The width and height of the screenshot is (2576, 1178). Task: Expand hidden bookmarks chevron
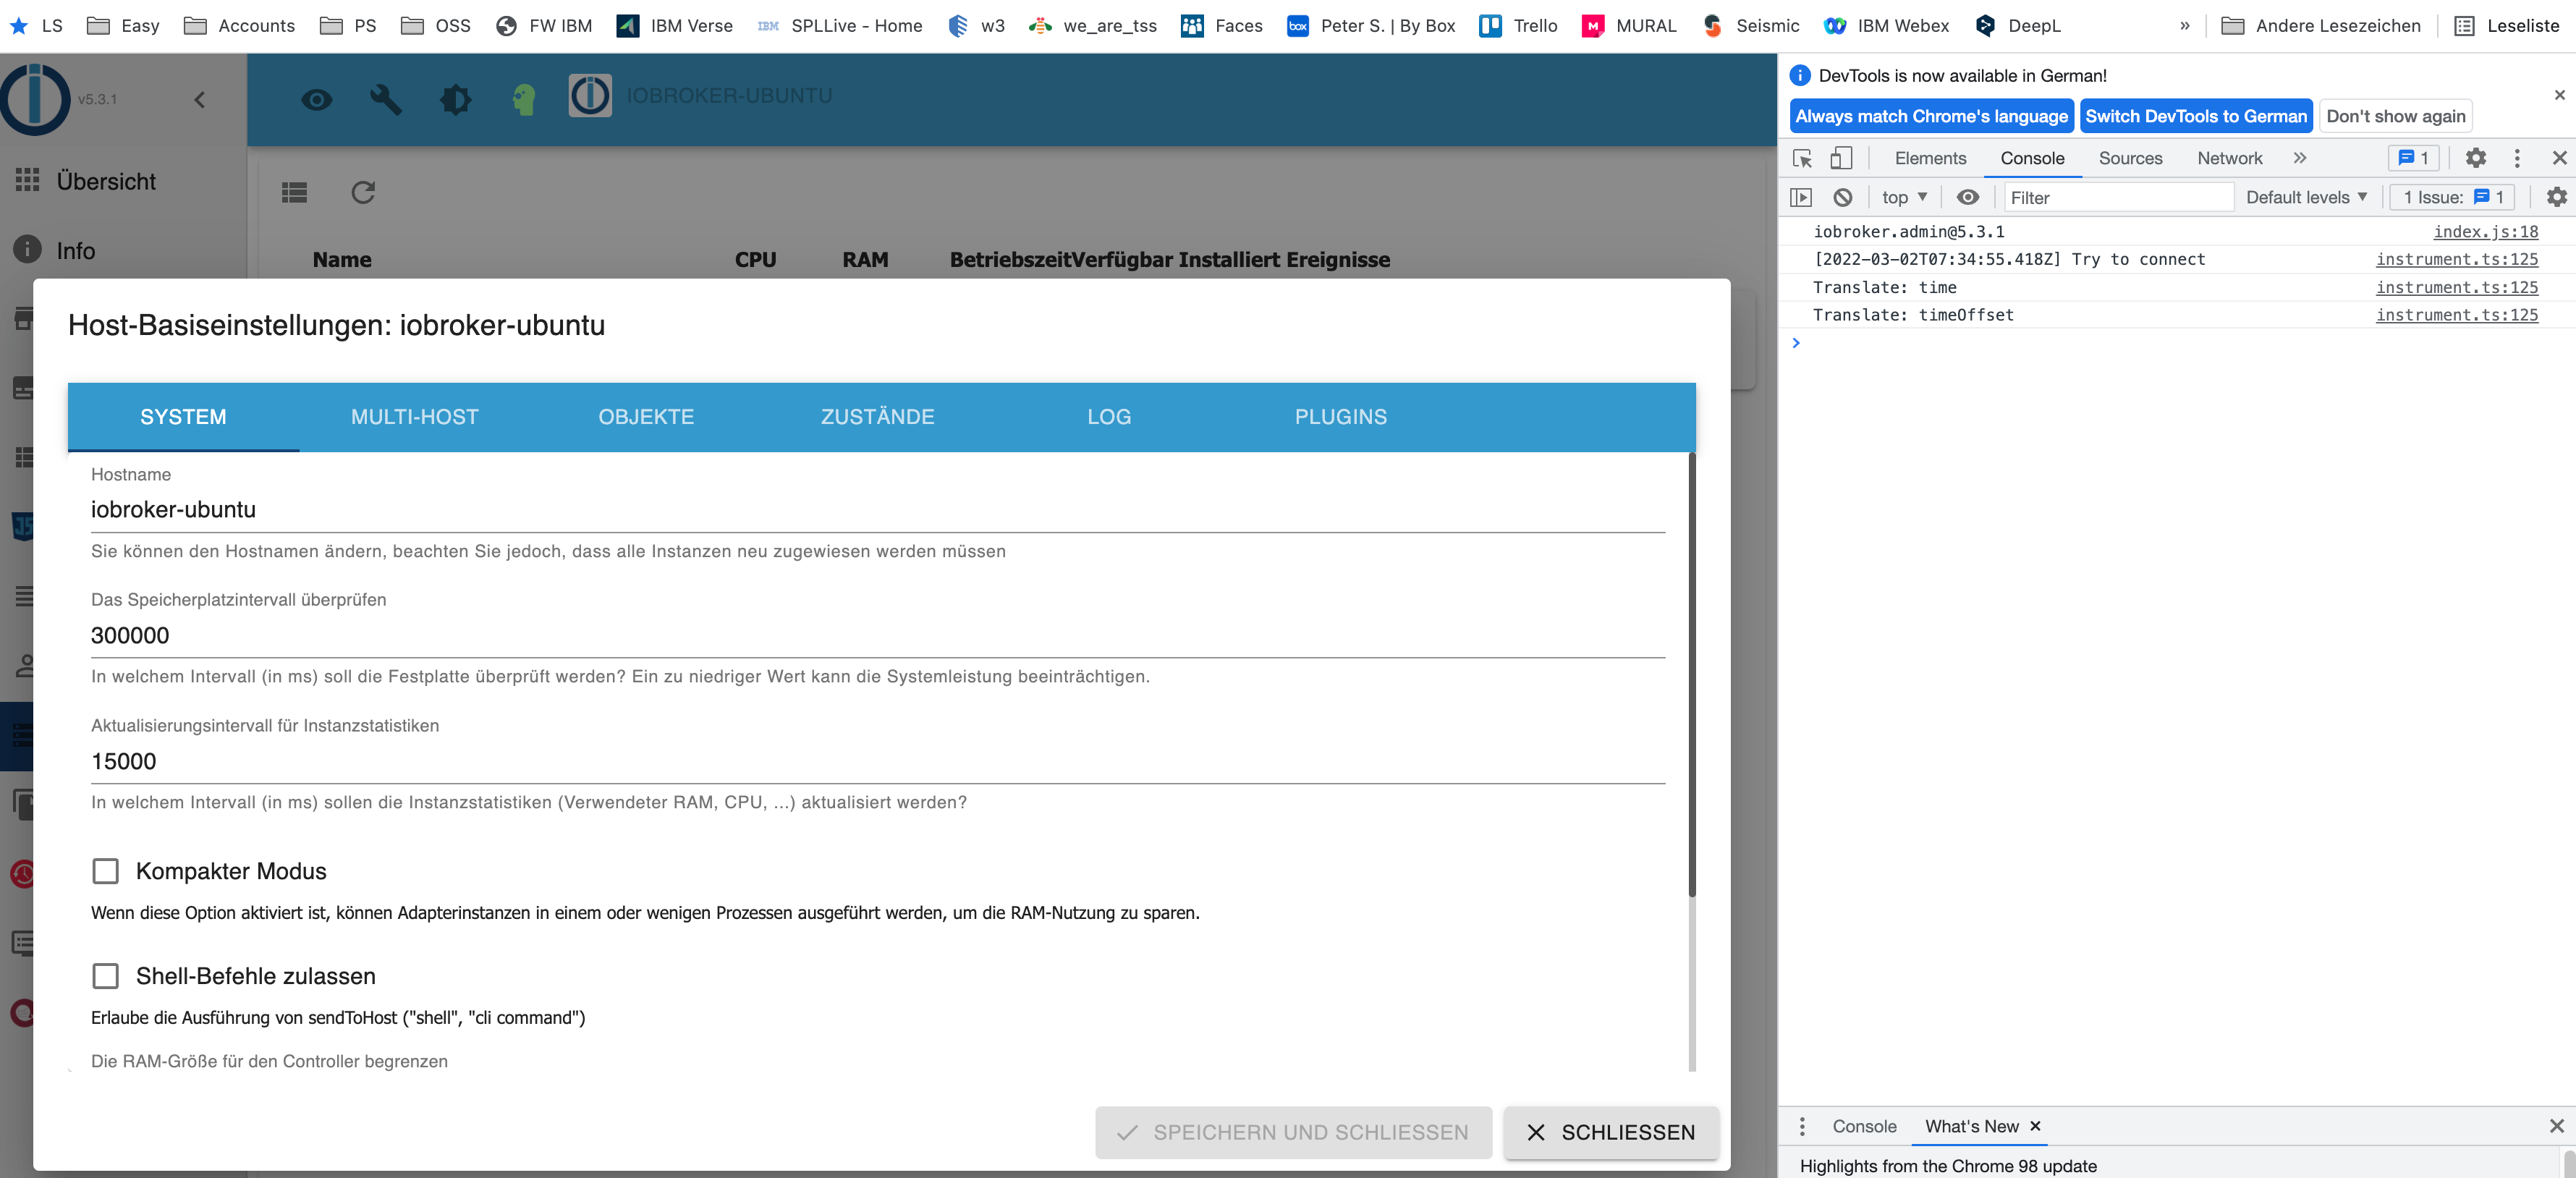(x=2185, y=25)
